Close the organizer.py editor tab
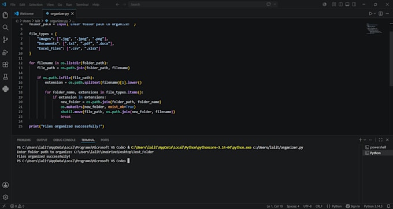Image resolution: width=393 pixels, height=209 pixels. [72, 13]
